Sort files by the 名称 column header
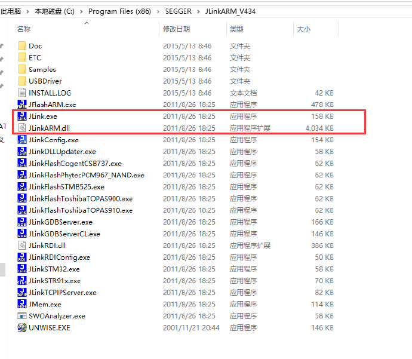Viewport: 412px width, 359px height. (24, 29)
